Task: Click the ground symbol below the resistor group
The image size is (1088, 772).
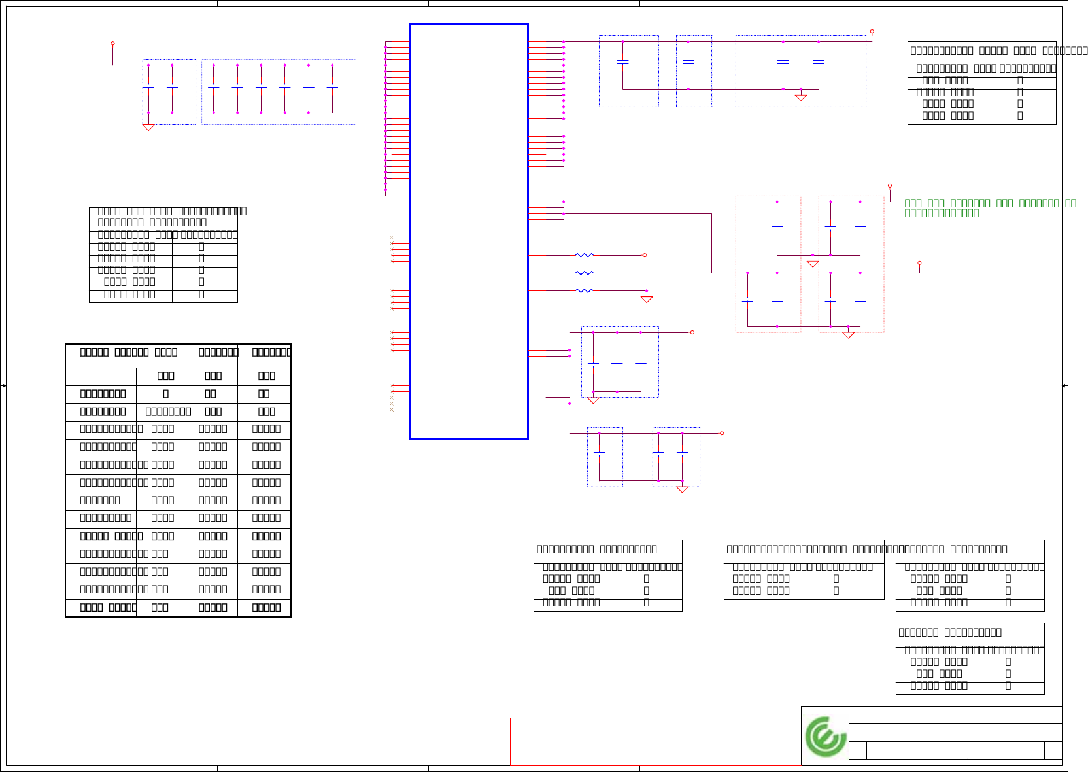Action: (x=647, y=300)
